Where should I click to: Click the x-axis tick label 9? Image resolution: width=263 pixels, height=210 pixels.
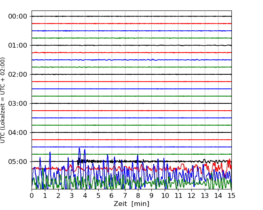pyautogui.click(x=152, y=195)
